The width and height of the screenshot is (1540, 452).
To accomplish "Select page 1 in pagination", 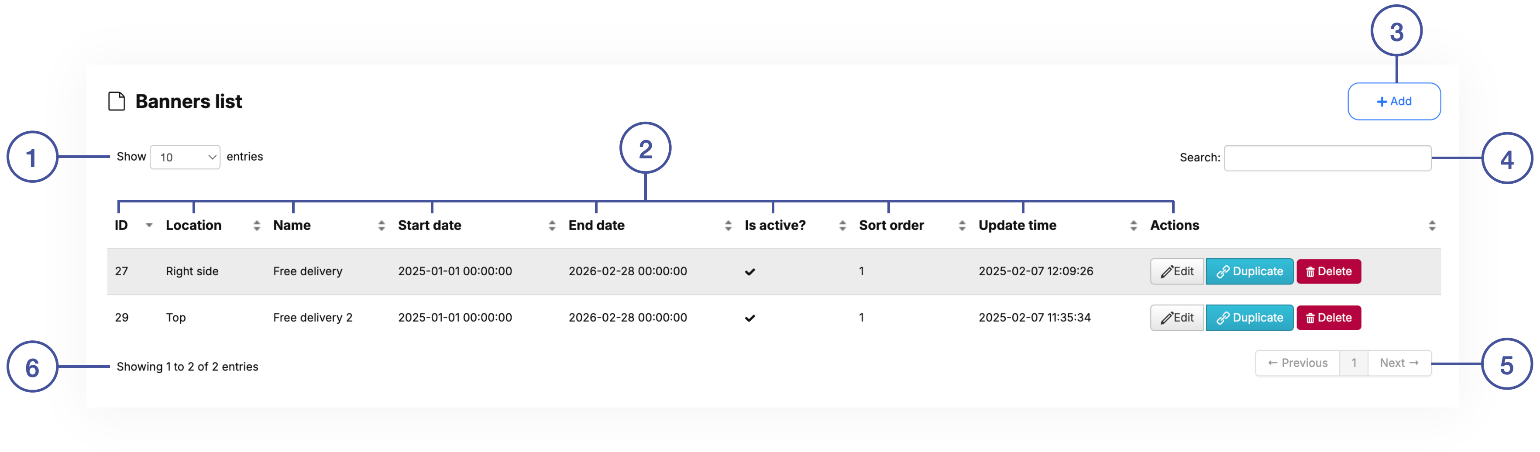I will coord(1354,363).
